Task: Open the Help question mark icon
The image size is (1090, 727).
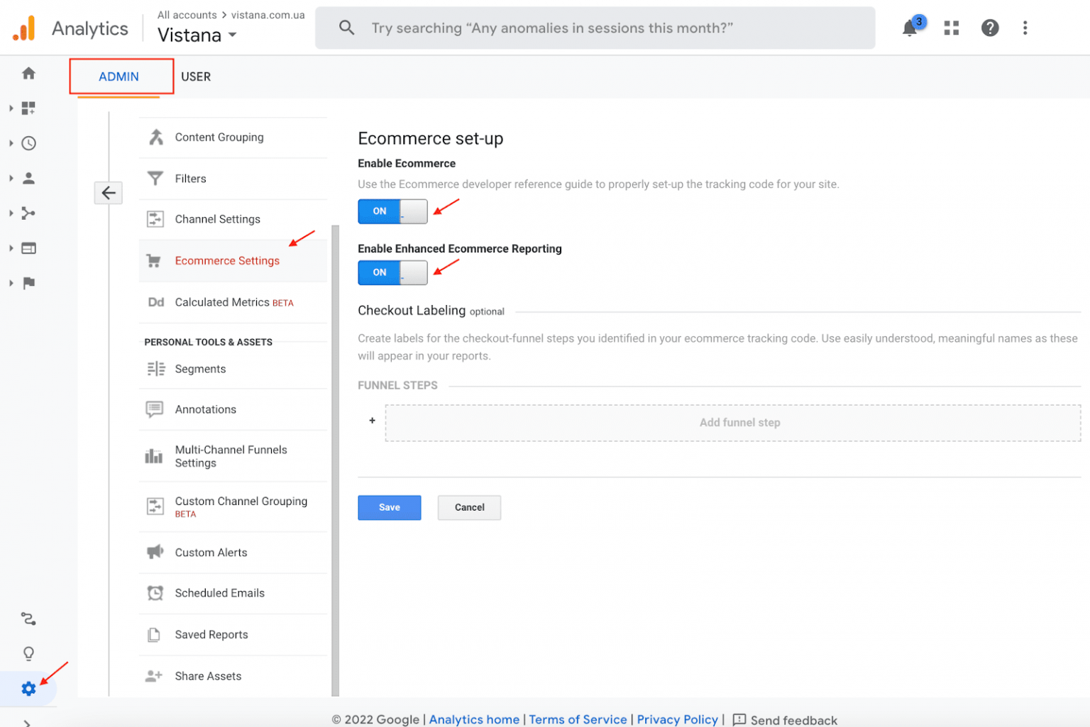Action: pos(990,28)
